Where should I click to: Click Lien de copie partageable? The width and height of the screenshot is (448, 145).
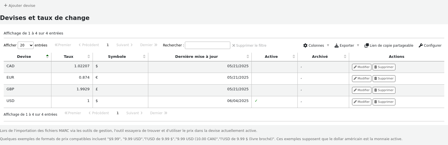389,45
